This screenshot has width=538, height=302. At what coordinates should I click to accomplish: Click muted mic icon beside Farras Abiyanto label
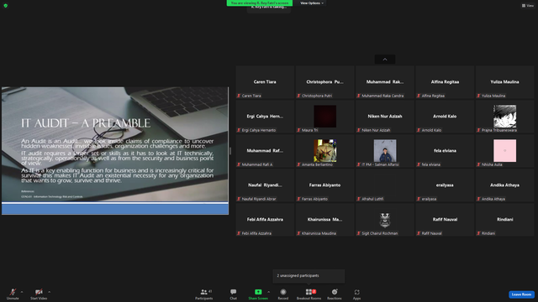pos(299,199)
